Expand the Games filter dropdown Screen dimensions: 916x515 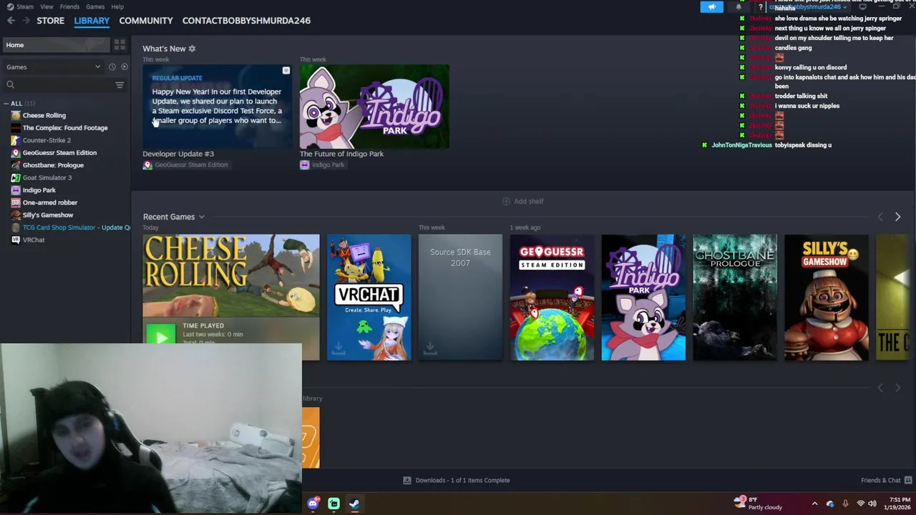[54, 67]
